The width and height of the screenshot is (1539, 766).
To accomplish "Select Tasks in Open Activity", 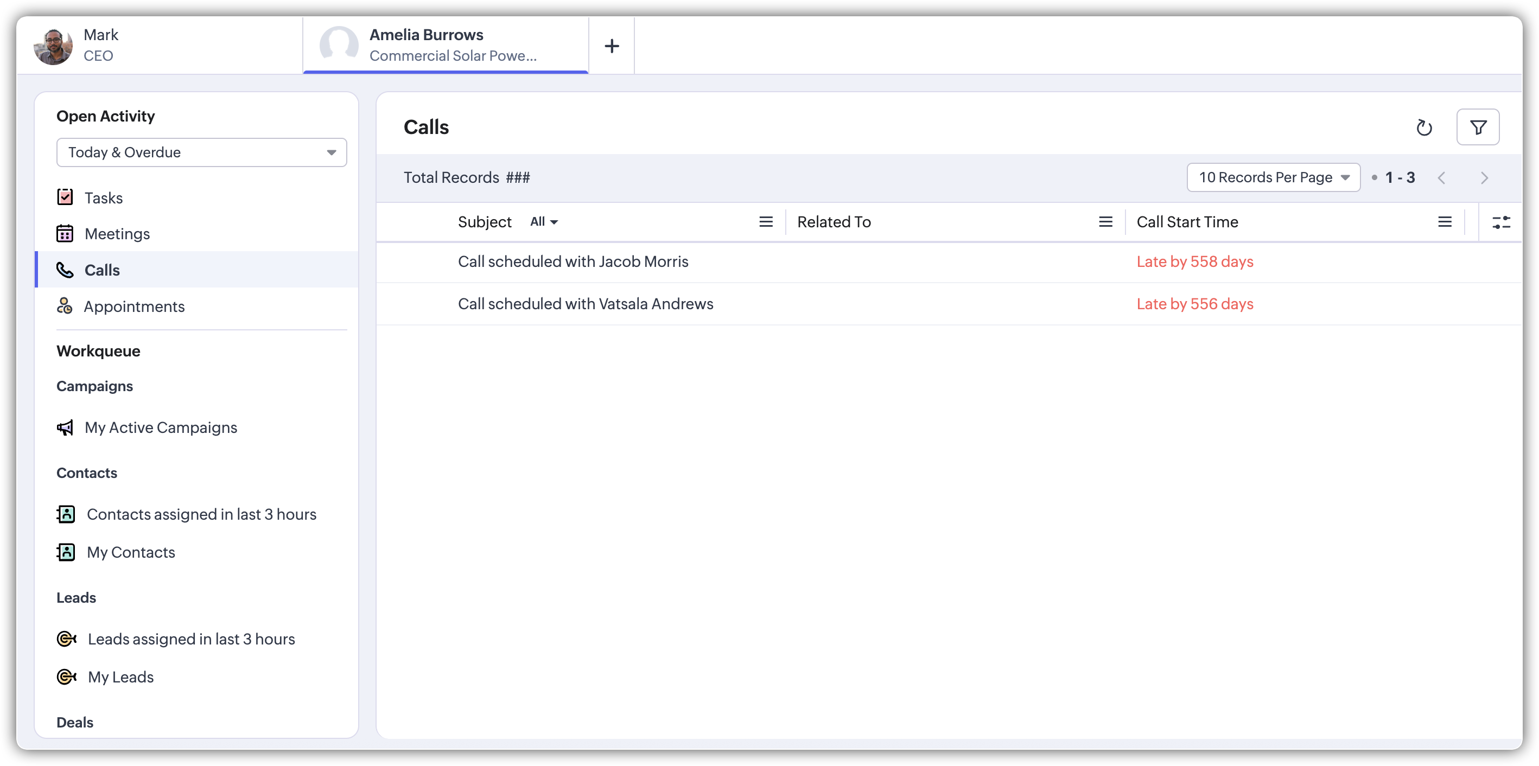I will 103,197.
